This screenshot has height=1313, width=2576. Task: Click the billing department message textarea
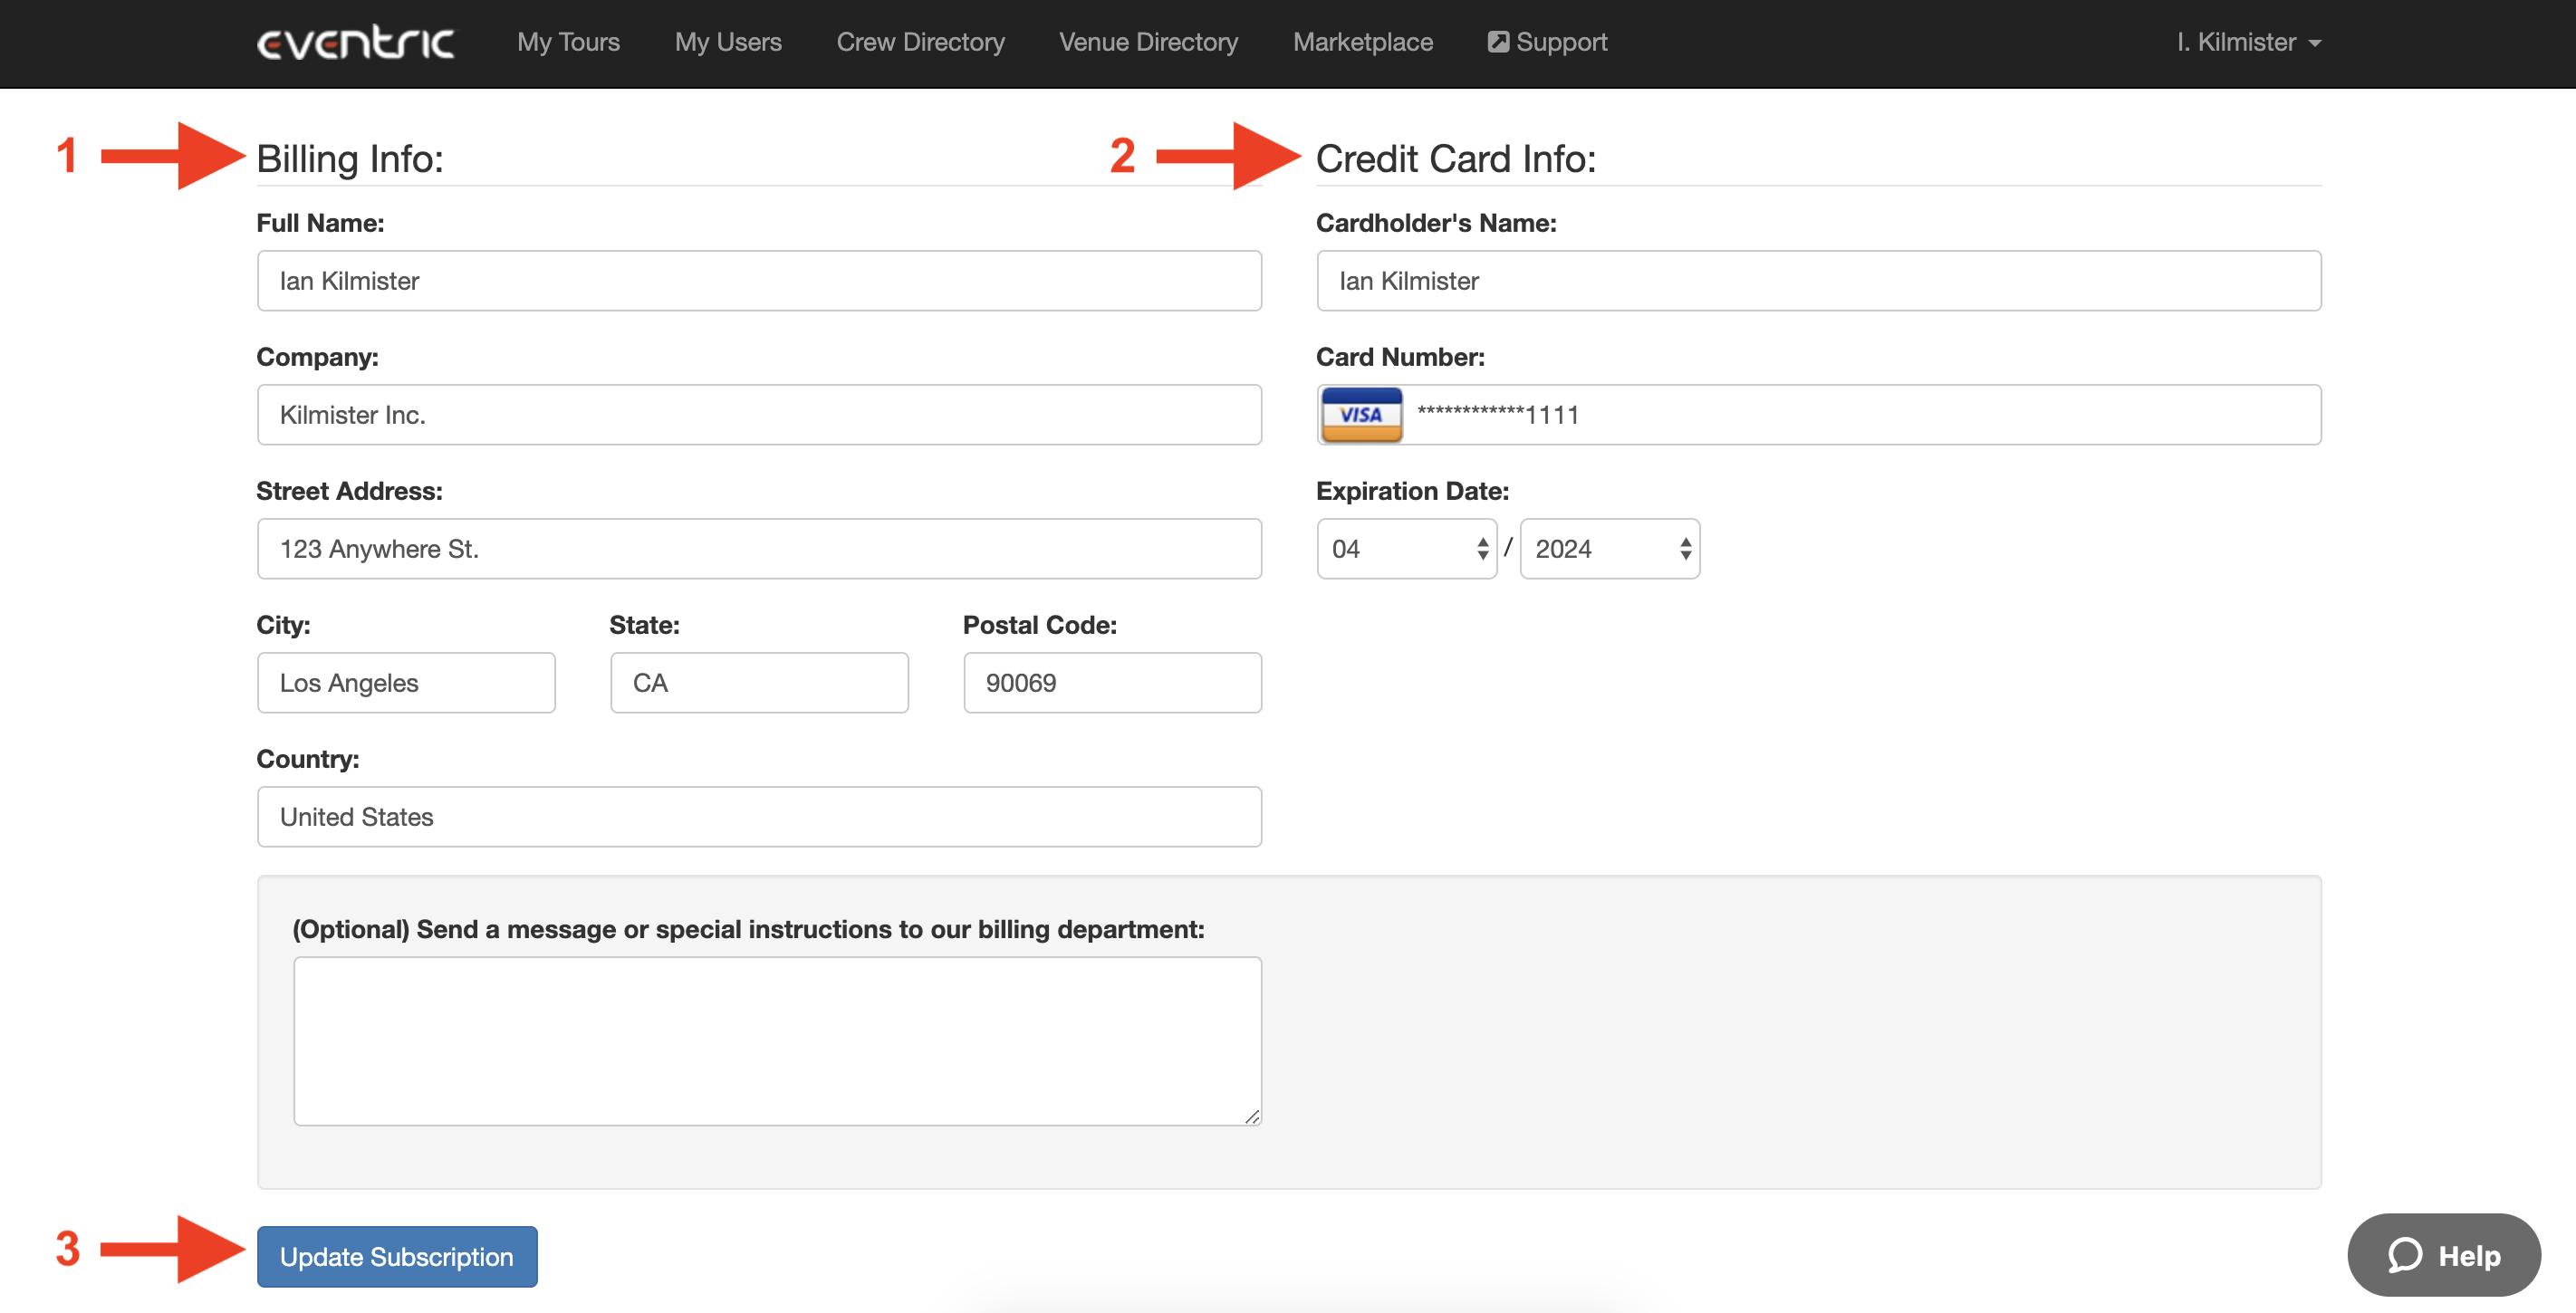coord(777,1041)
